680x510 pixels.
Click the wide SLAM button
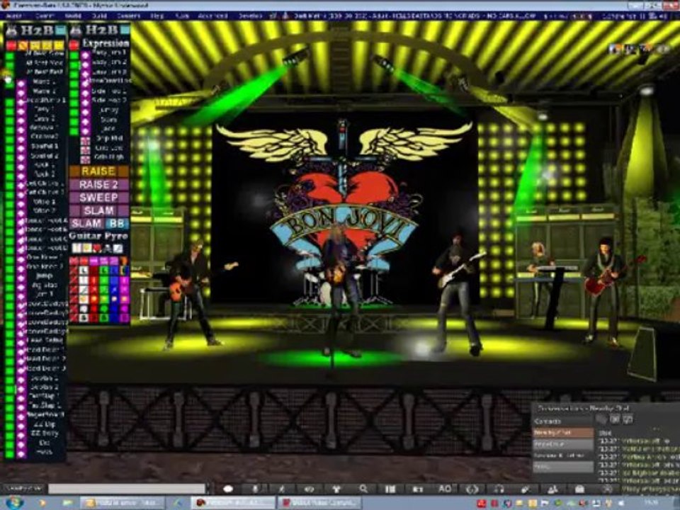click(99, 211)
